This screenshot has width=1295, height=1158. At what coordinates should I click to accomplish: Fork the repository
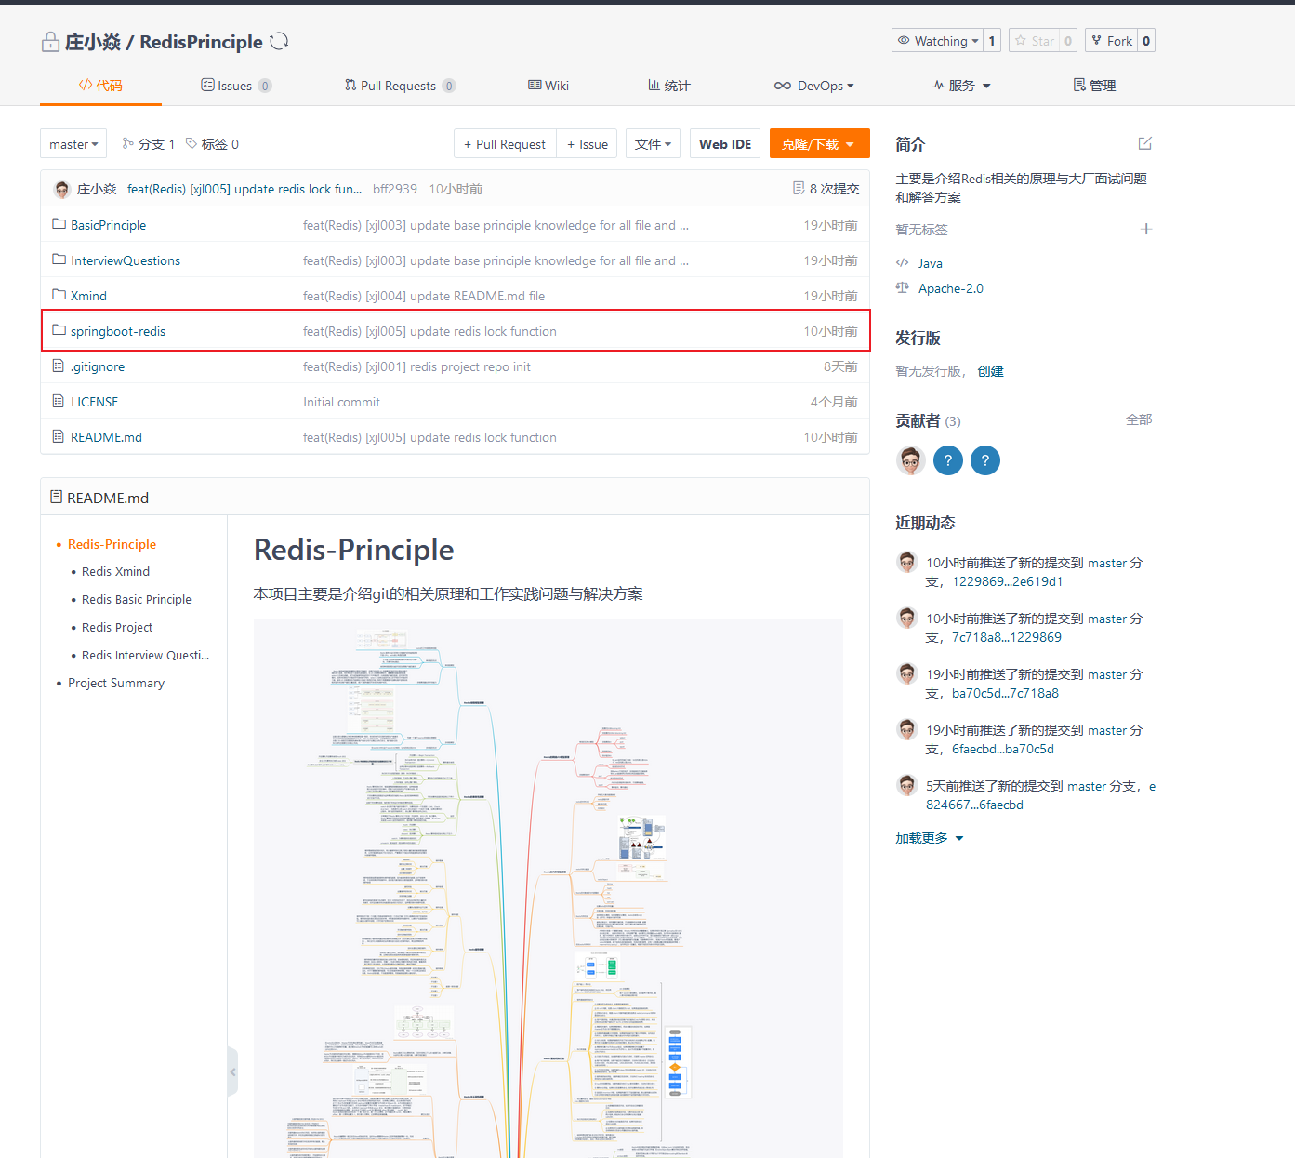(1112, 41)
